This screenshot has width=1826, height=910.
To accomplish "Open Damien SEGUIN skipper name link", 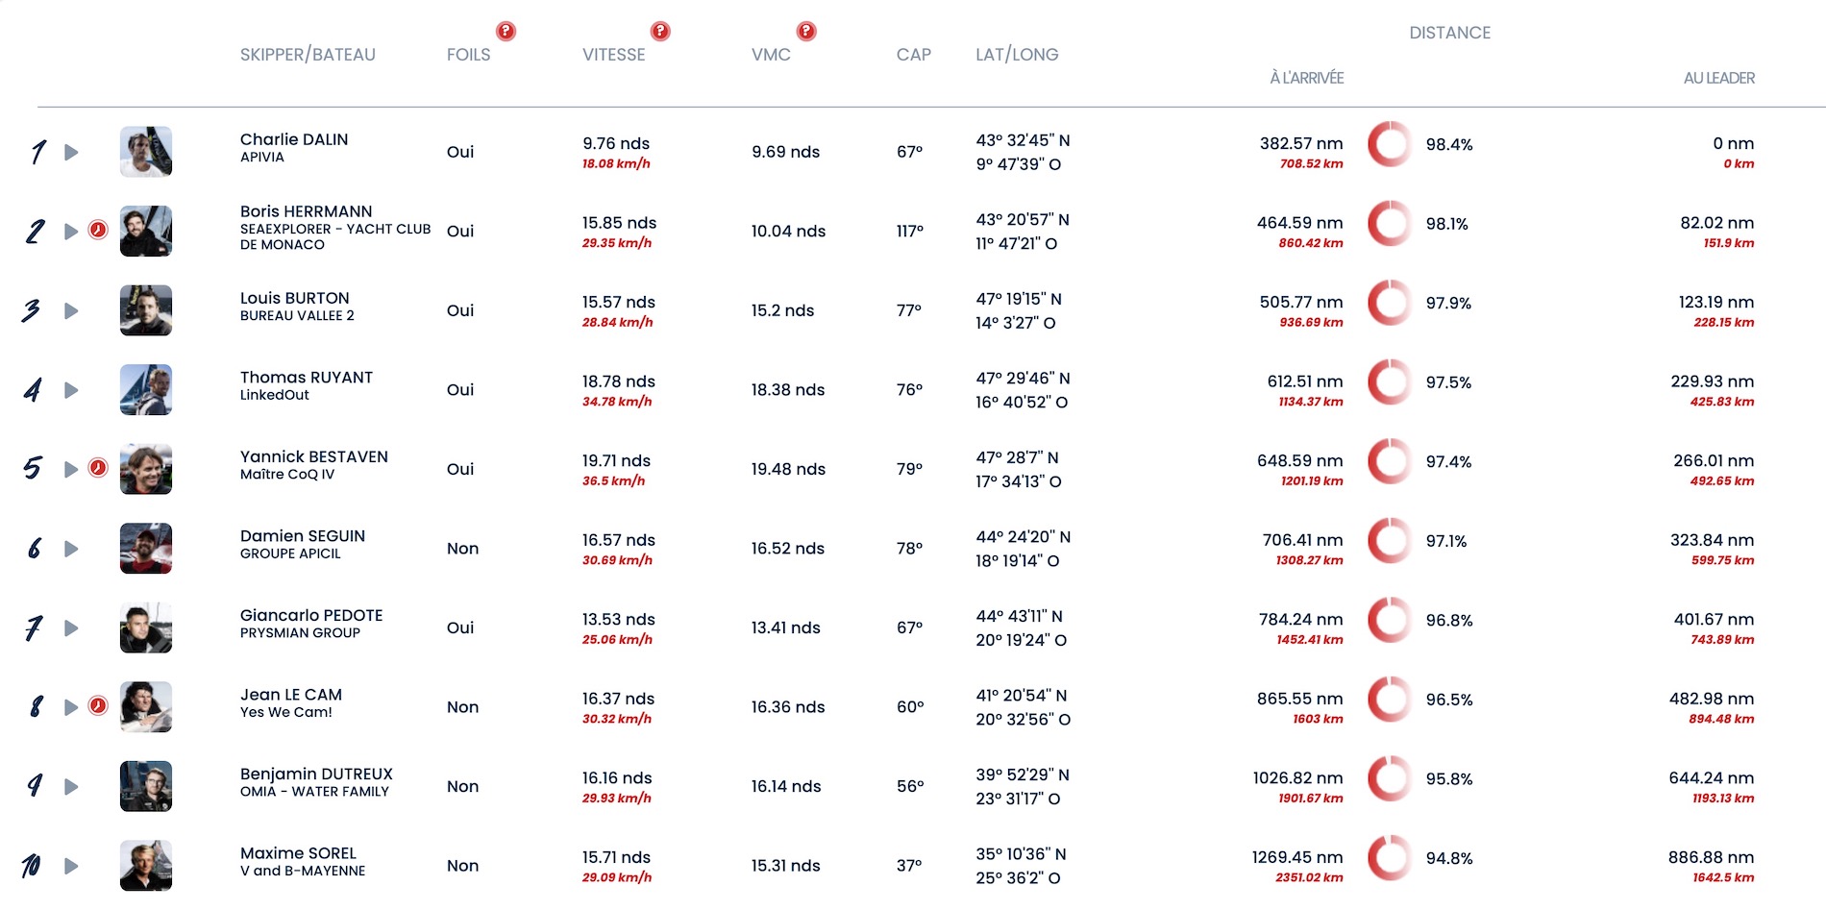I will click(x=302, y=536).
